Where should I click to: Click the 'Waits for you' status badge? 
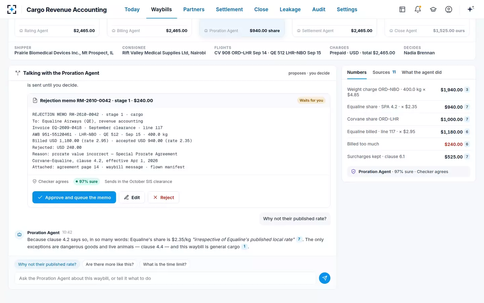click(x=311, y=100)
